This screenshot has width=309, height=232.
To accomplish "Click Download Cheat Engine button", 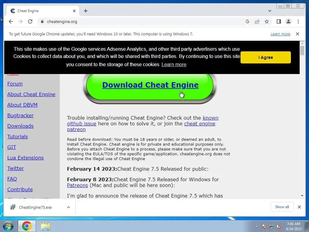I will (150, 85).
